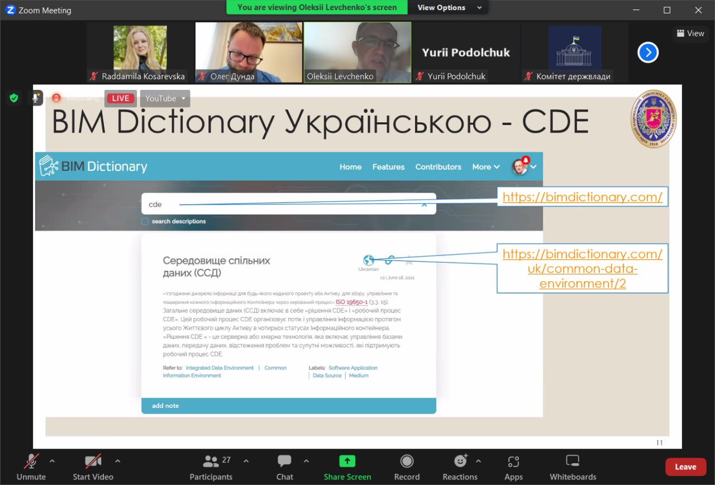Open Contributors in BIM Dictionary navigation

pyautogui.click(x=438, y=166)
